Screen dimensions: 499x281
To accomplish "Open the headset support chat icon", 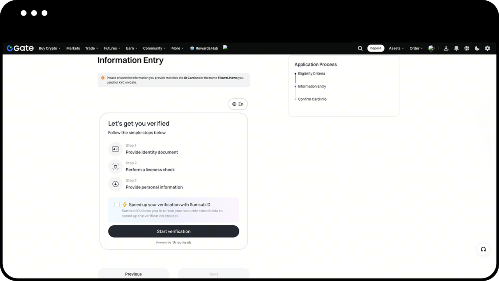I will (483, 249).
